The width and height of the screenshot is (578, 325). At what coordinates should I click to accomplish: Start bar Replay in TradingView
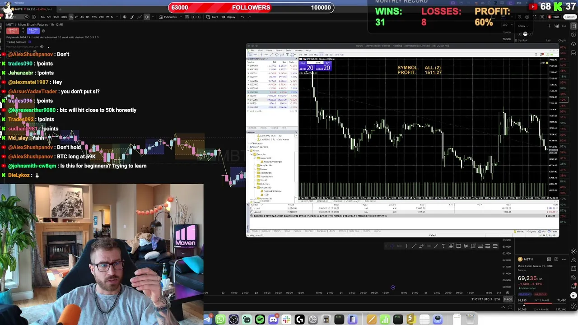point(228,17)
